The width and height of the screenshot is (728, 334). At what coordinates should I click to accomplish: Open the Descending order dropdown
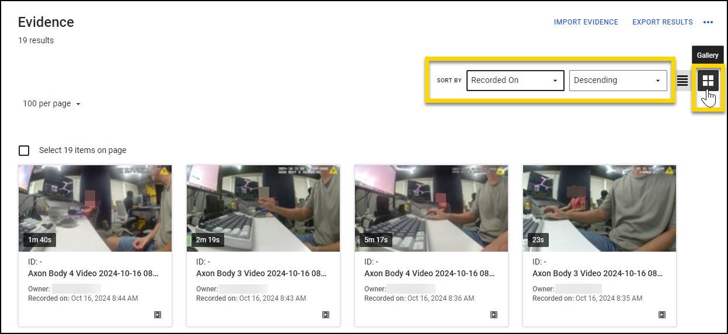coord(618,81)
